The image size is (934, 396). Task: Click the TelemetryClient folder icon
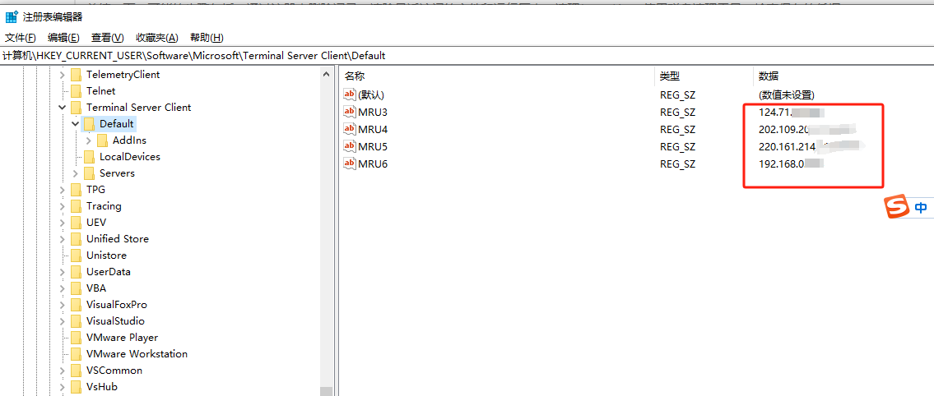pos(76,75)
